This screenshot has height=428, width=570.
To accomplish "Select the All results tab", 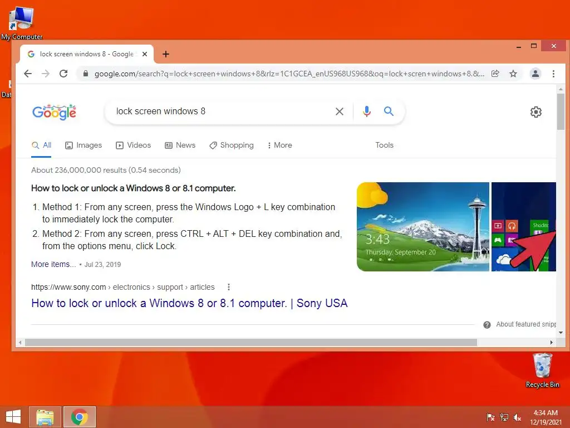I will pos(41,145).
